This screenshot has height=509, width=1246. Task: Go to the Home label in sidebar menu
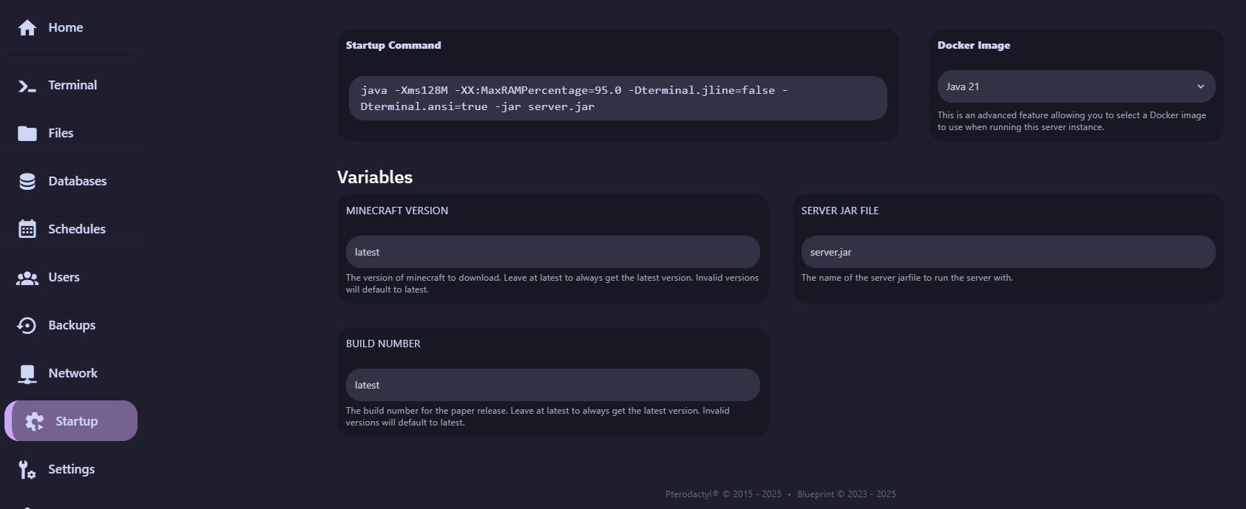pos(66,27)
